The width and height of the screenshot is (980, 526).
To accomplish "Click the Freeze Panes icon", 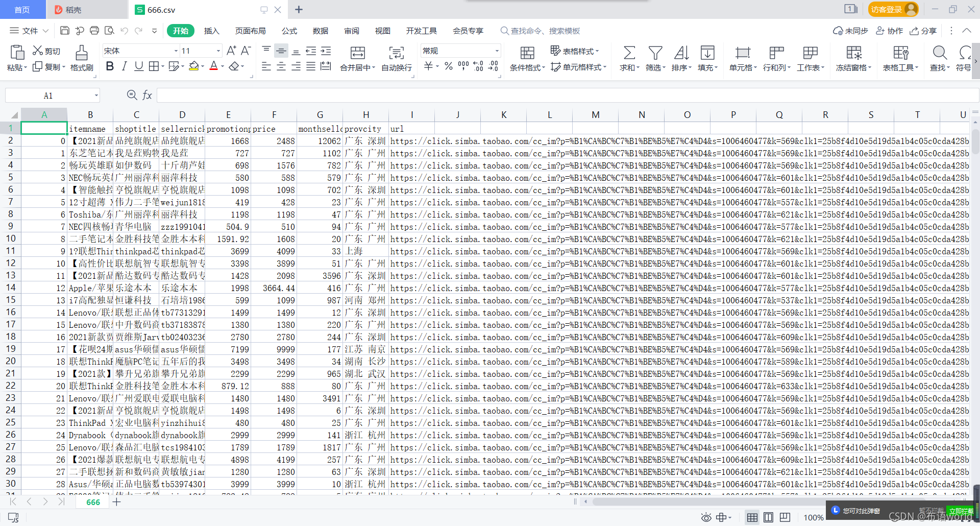I will [854, 53].
